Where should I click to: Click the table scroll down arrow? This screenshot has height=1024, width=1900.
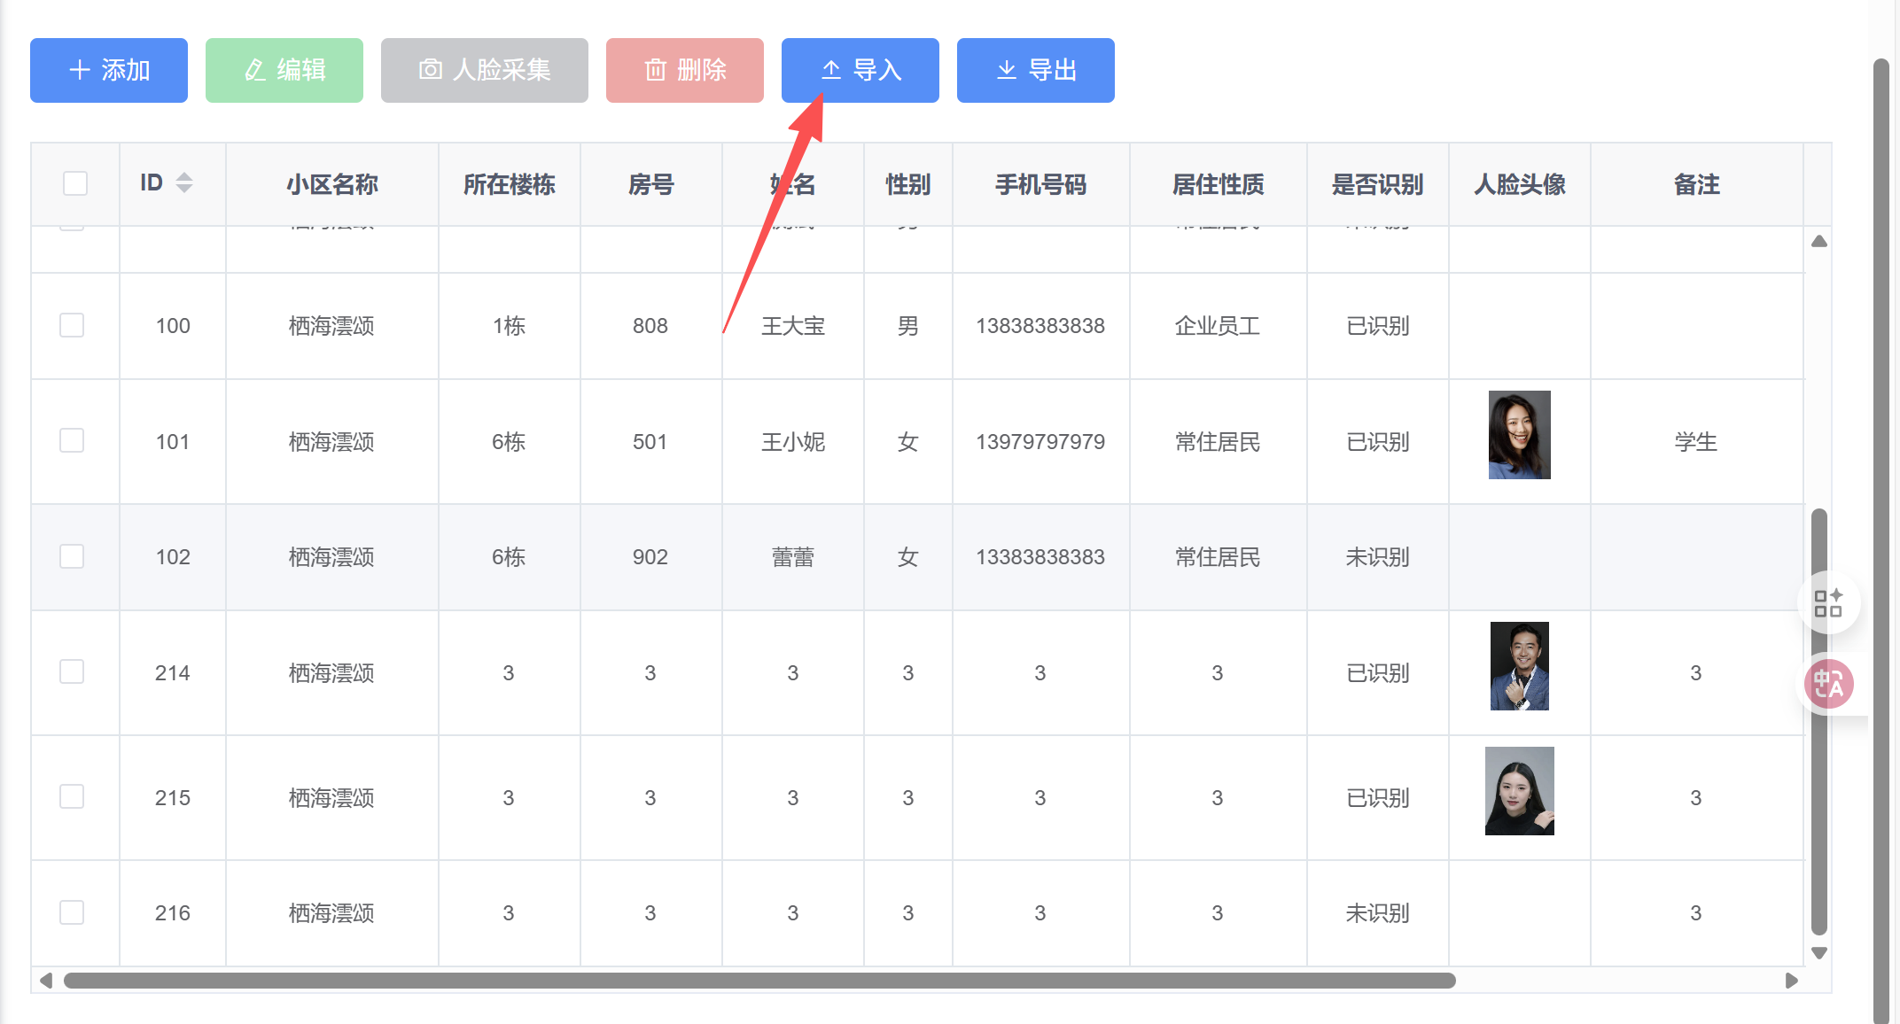(1819, 953)
